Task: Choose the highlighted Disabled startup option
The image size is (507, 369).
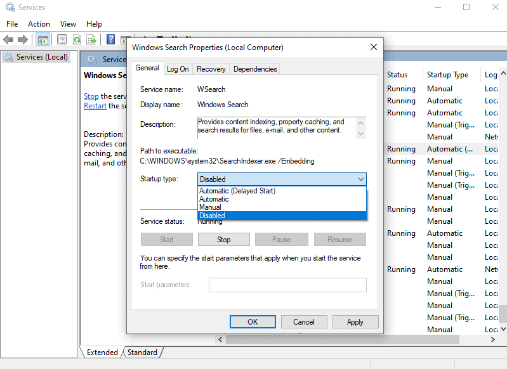Action: click(x=282, y=216)
